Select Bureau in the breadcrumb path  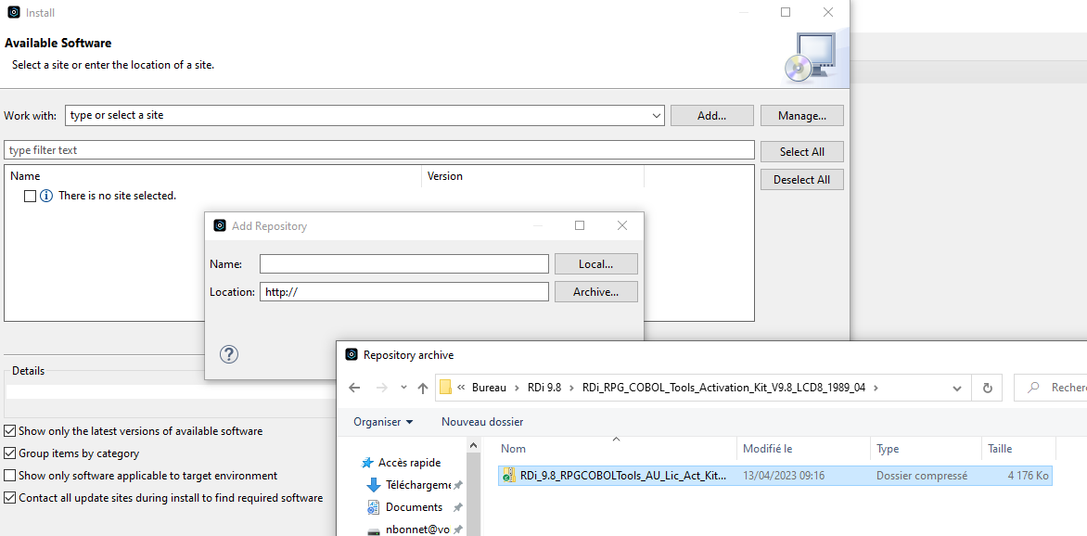(x=490, y=388)
